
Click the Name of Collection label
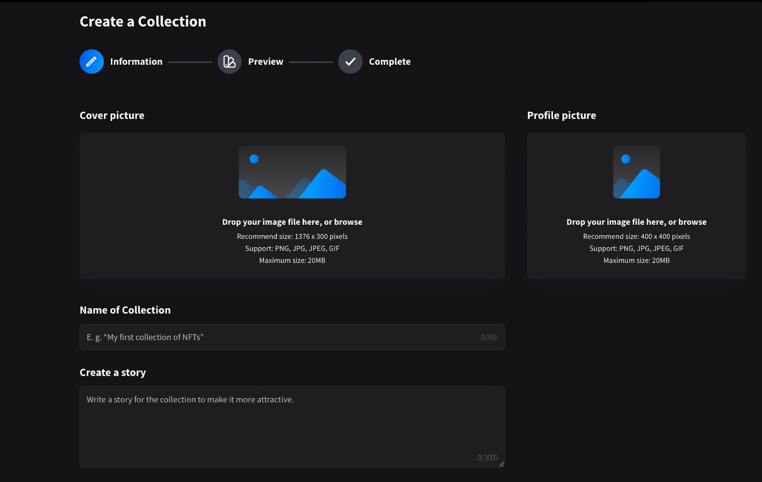click(x=125, y=310)
